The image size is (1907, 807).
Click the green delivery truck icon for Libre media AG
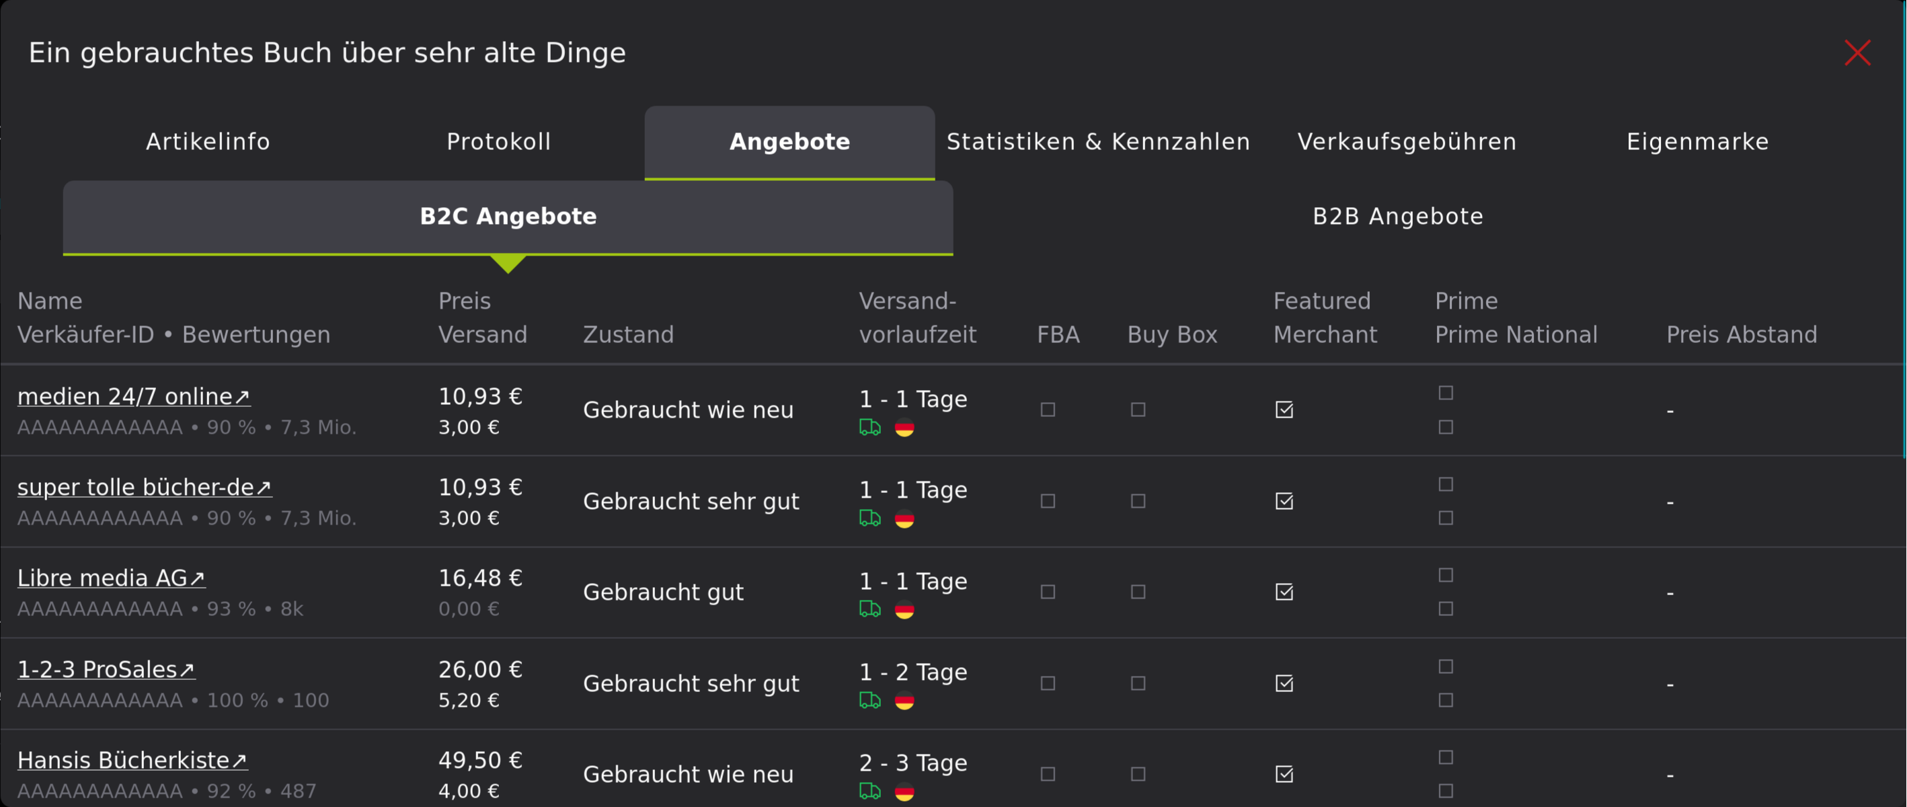871,610
